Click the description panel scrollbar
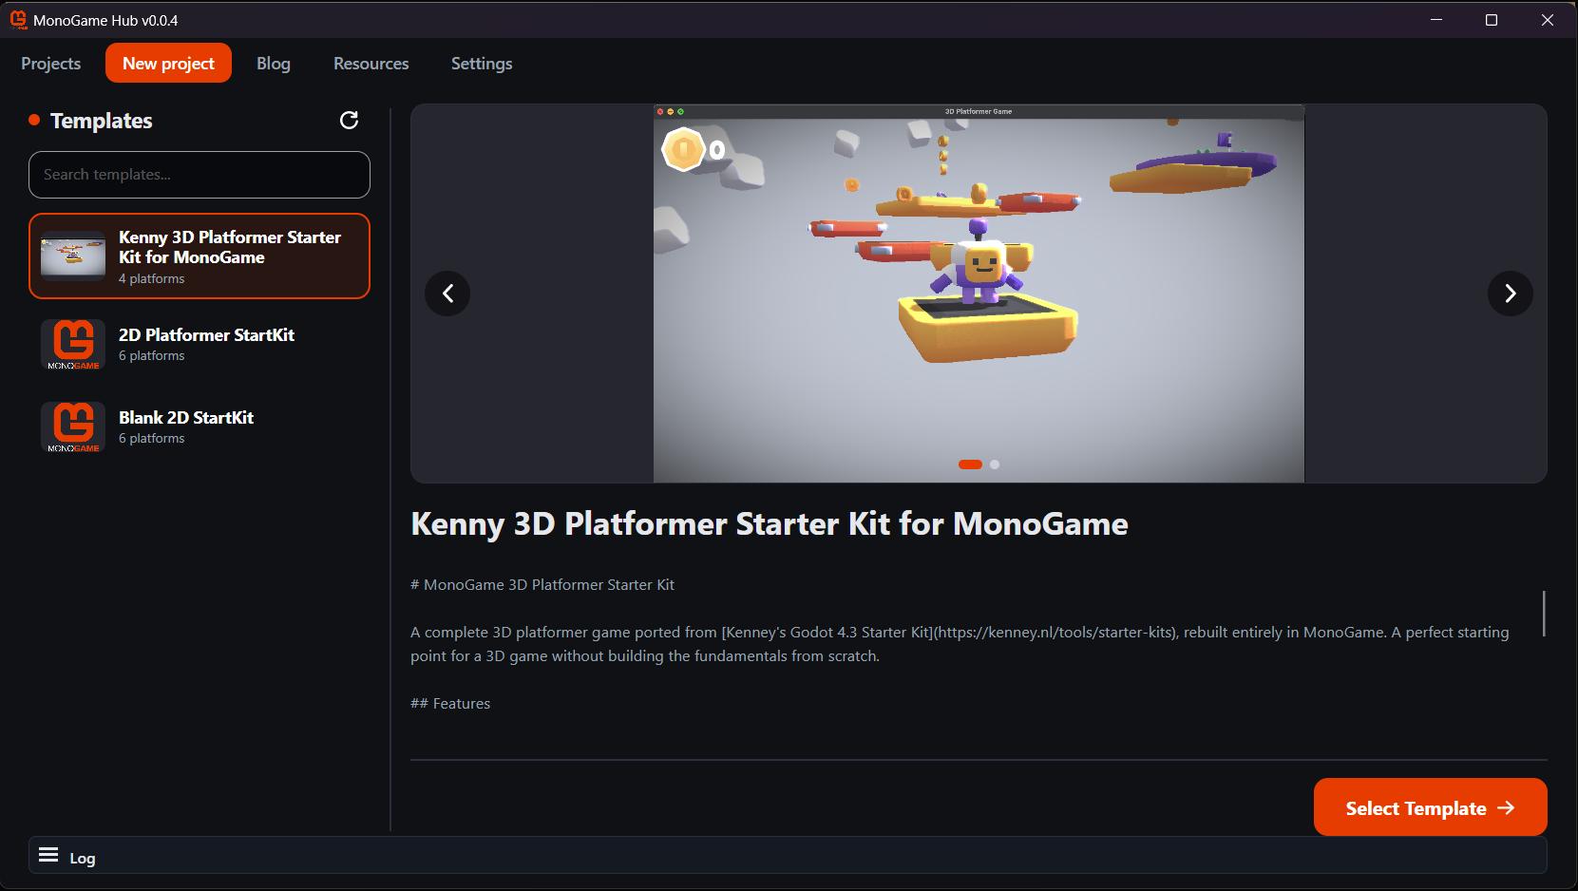Image resolution: width=1578 pixels, height=891 pixels. [1544, 614]
